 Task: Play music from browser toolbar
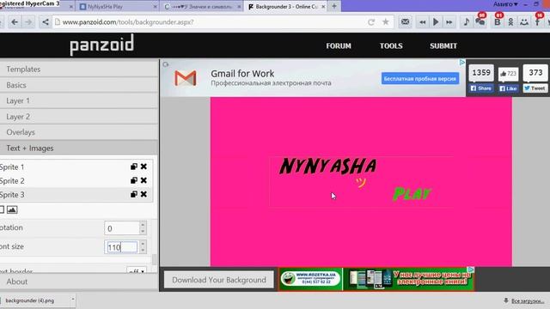click(436, 22)
